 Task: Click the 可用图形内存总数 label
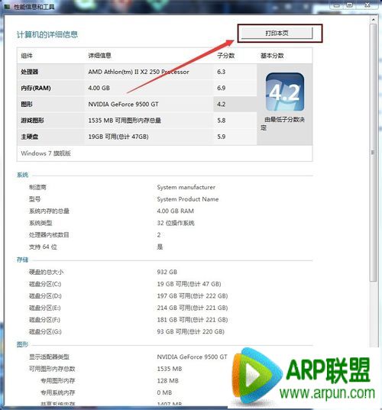tap(52, 369)
